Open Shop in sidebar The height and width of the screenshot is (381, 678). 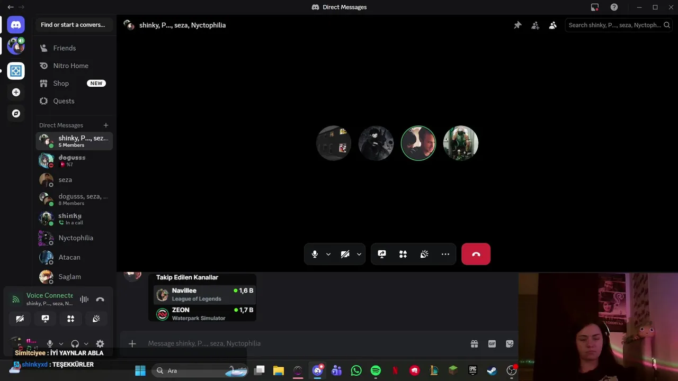tap(74, 83)
